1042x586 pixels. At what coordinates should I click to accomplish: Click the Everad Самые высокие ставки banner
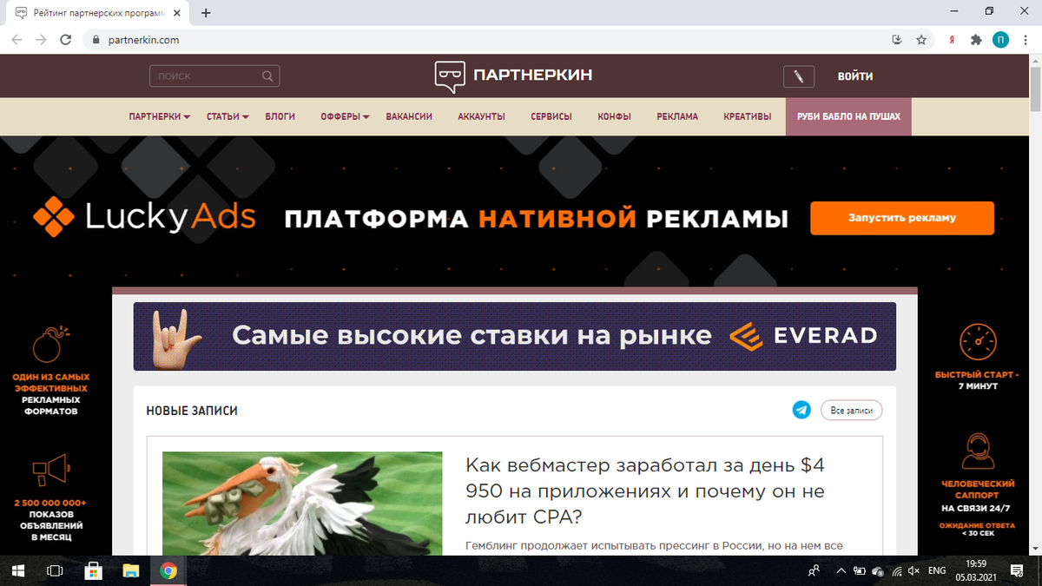click(514, 336)
